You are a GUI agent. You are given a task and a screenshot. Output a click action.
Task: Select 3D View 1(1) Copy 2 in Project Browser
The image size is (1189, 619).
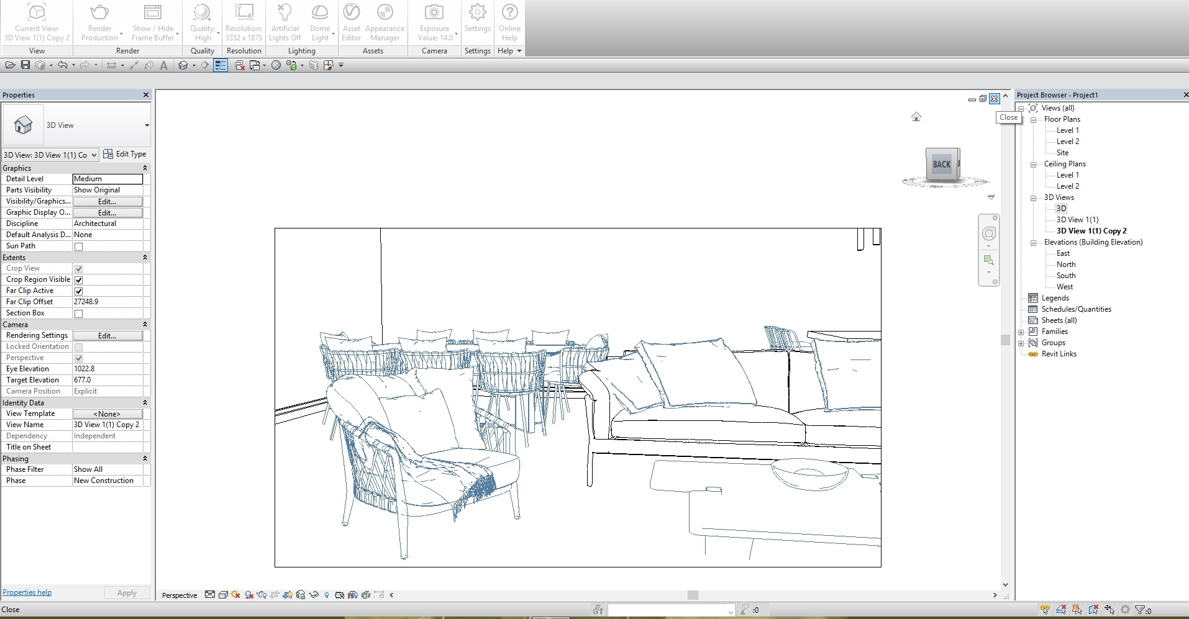[1091, 230]
